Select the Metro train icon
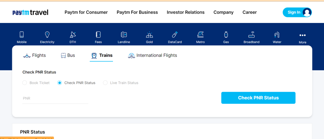Image resolution: width=324 pixels, height=139 pixels. click(200, 35)
